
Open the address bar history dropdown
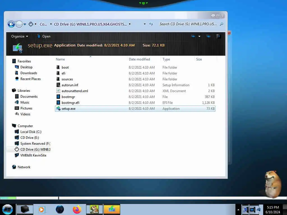145,24
